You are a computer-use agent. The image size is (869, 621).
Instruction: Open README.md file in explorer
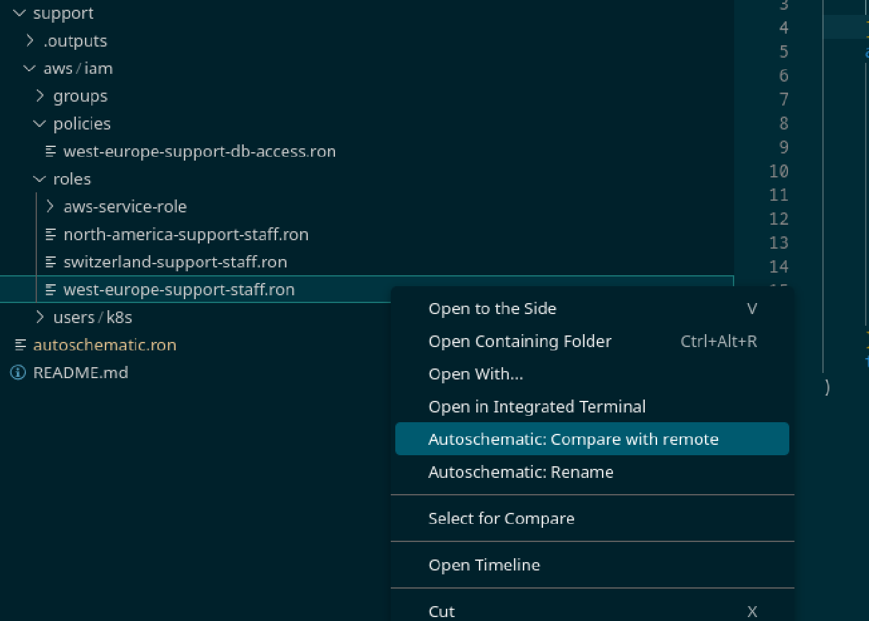(x=80, y=373)
